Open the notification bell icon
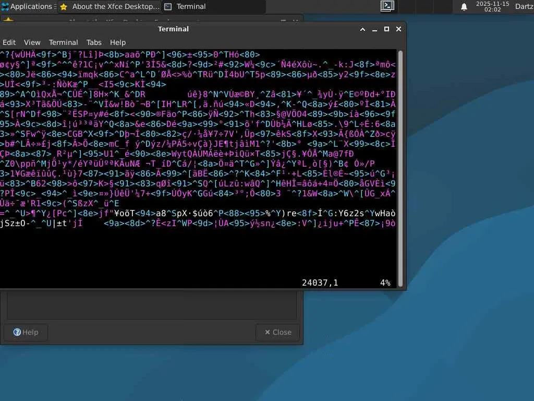 click(464, 6)
